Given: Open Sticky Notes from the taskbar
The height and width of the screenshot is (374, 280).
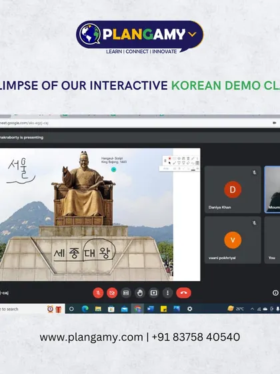Looking at the screenshot, I should [x=163, y=309].
